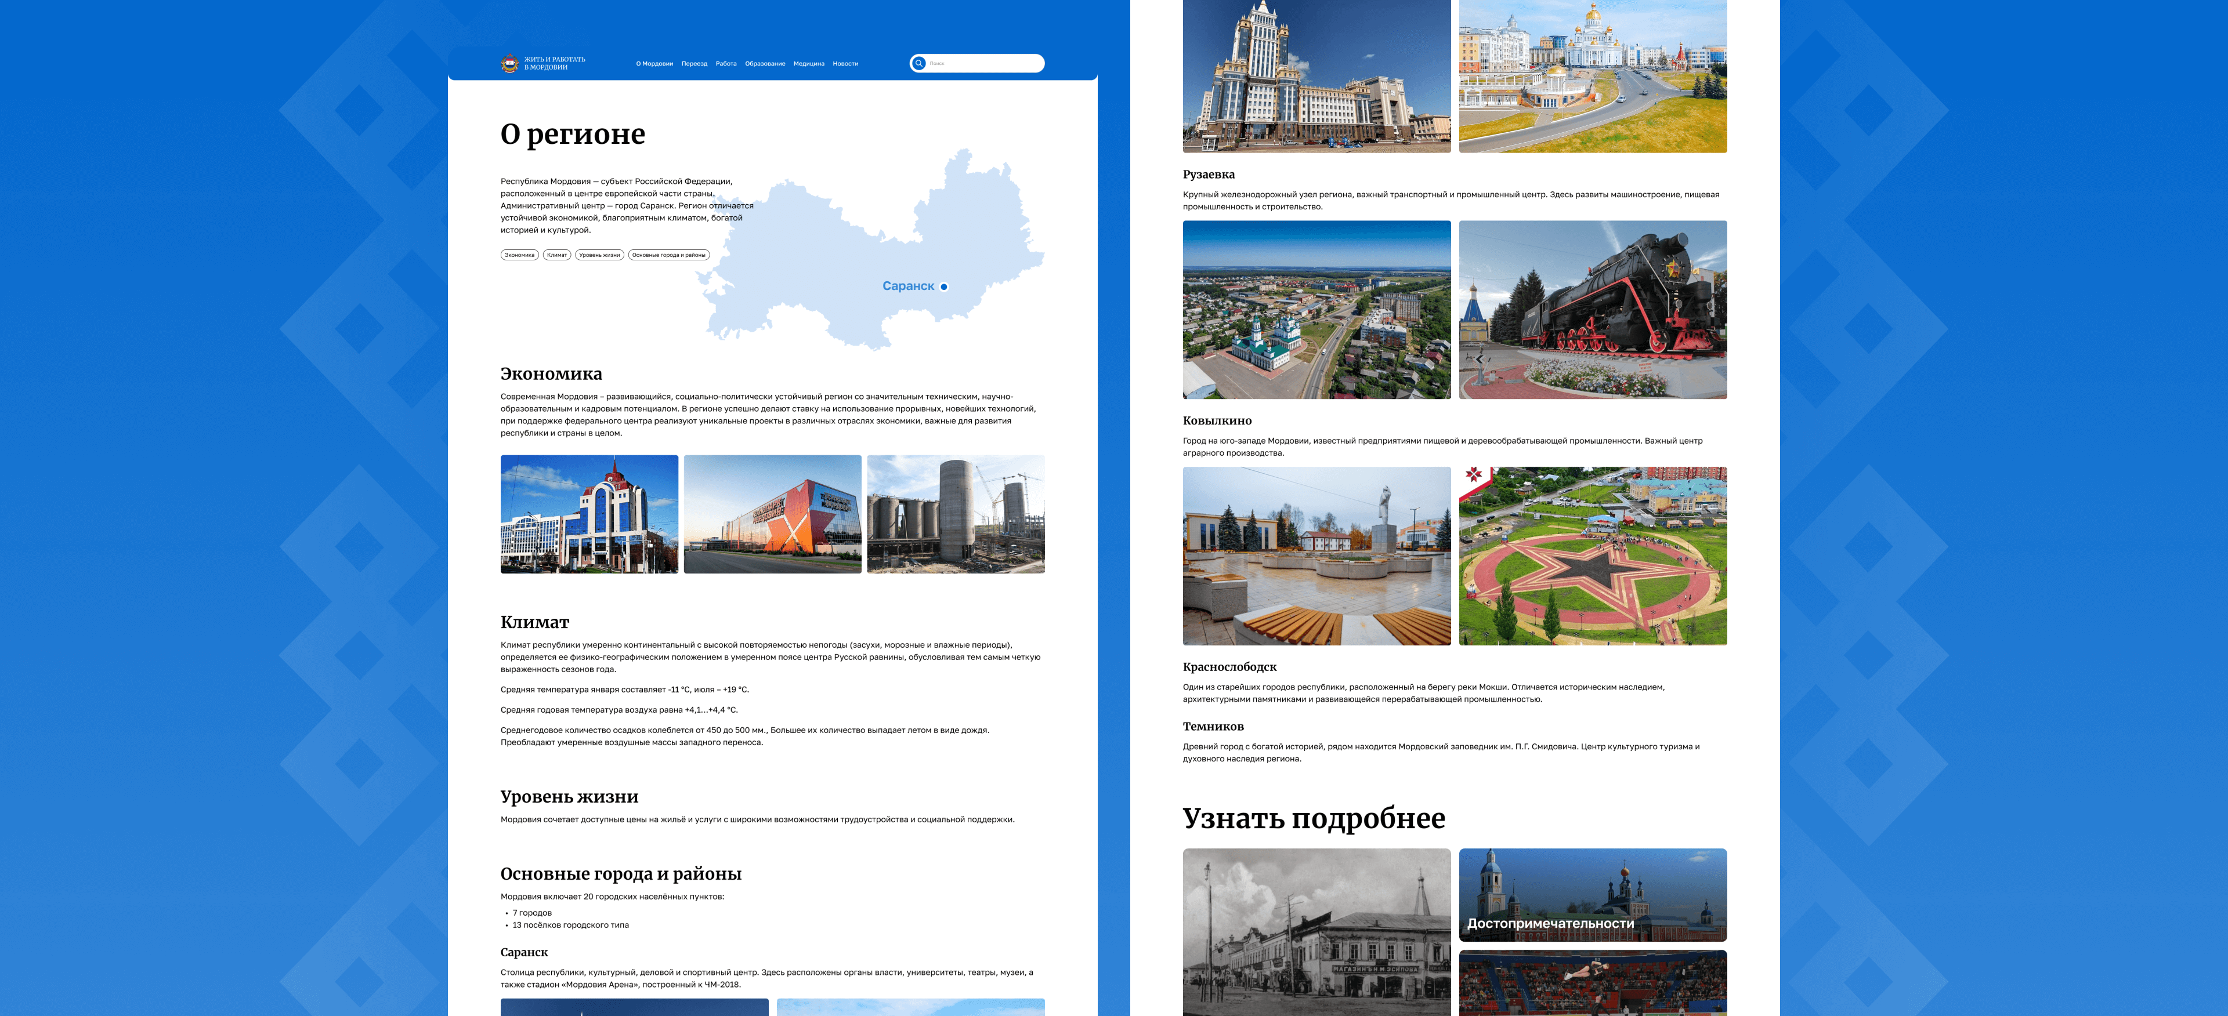Go to Переезд navigation item
Screen dimensions: 2228x1016
click(x=694, y=64)
